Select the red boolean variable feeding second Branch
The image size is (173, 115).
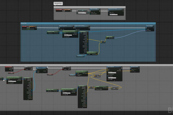50,74
